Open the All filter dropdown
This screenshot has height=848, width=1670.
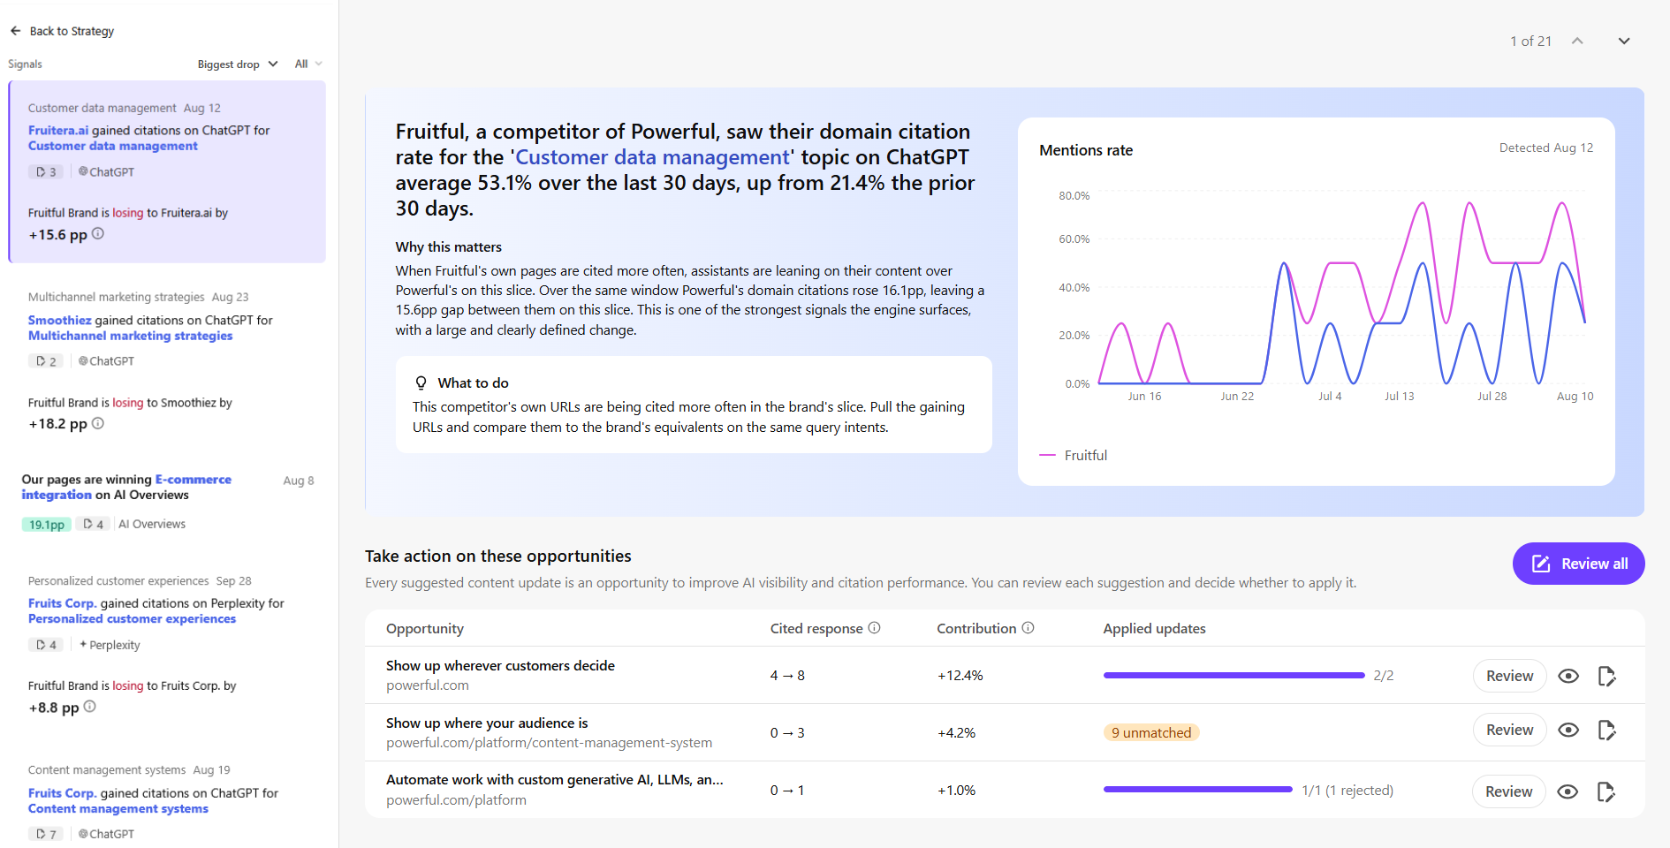308,64
